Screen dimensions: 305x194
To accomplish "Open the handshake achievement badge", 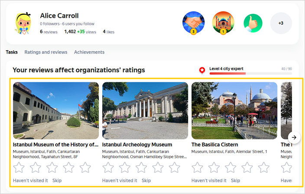I will coord(193,23).
